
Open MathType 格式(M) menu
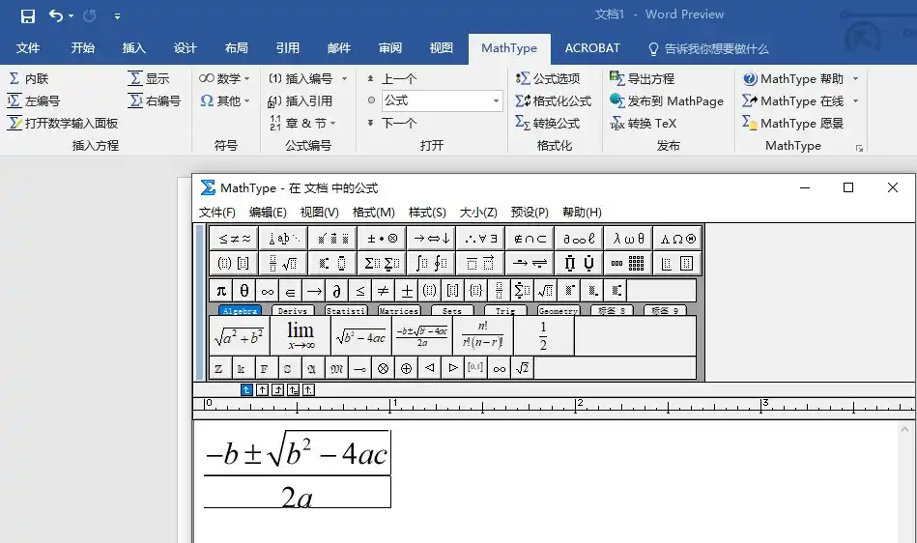pos(374,213)
